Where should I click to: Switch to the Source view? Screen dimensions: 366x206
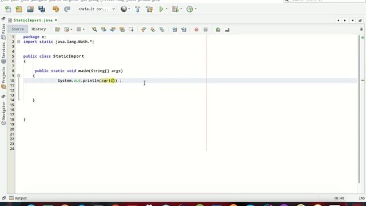coord(18,29)
